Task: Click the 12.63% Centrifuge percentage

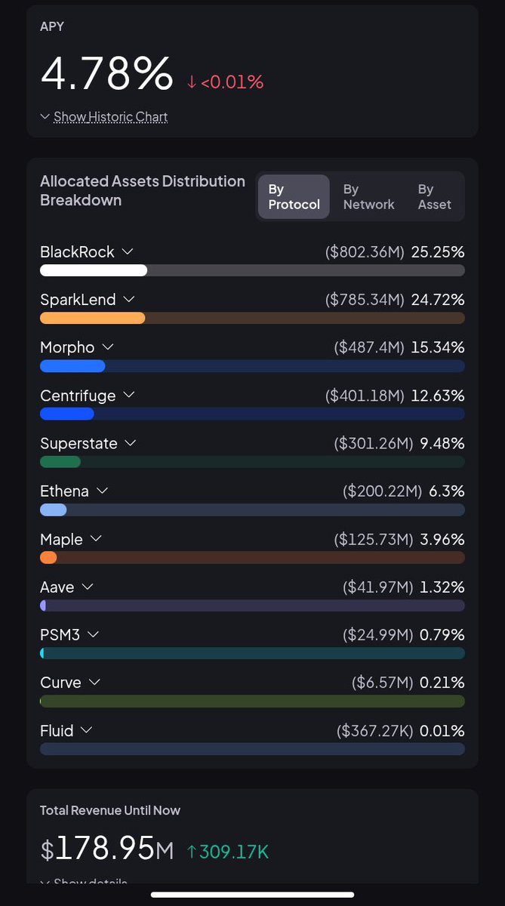Action: pos(438,396)
